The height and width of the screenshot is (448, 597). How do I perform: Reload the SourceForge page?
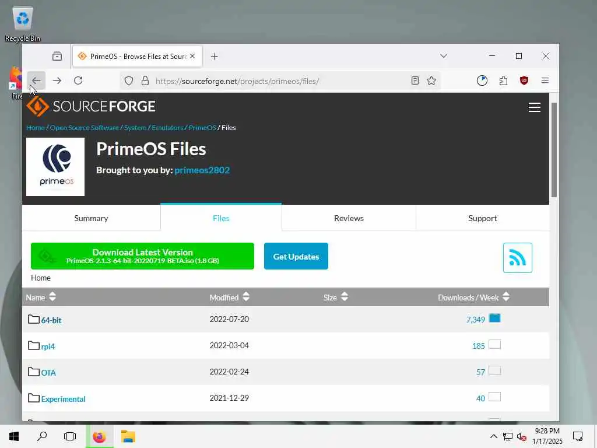(x=78, y=80)
